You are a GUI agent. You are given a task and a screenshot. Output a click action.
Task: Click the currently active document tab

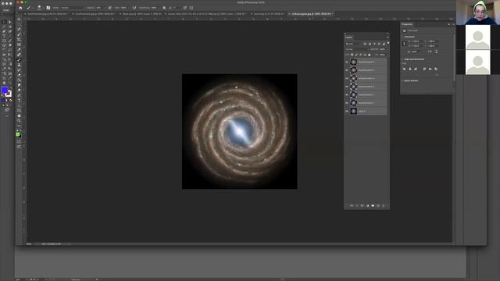click(x=311, y=14)
